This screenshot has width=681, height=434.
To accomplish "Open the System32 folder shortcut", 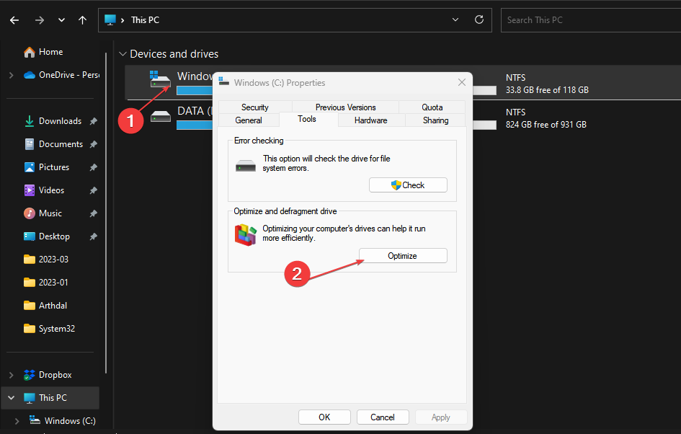I will [x=56, y=329].
